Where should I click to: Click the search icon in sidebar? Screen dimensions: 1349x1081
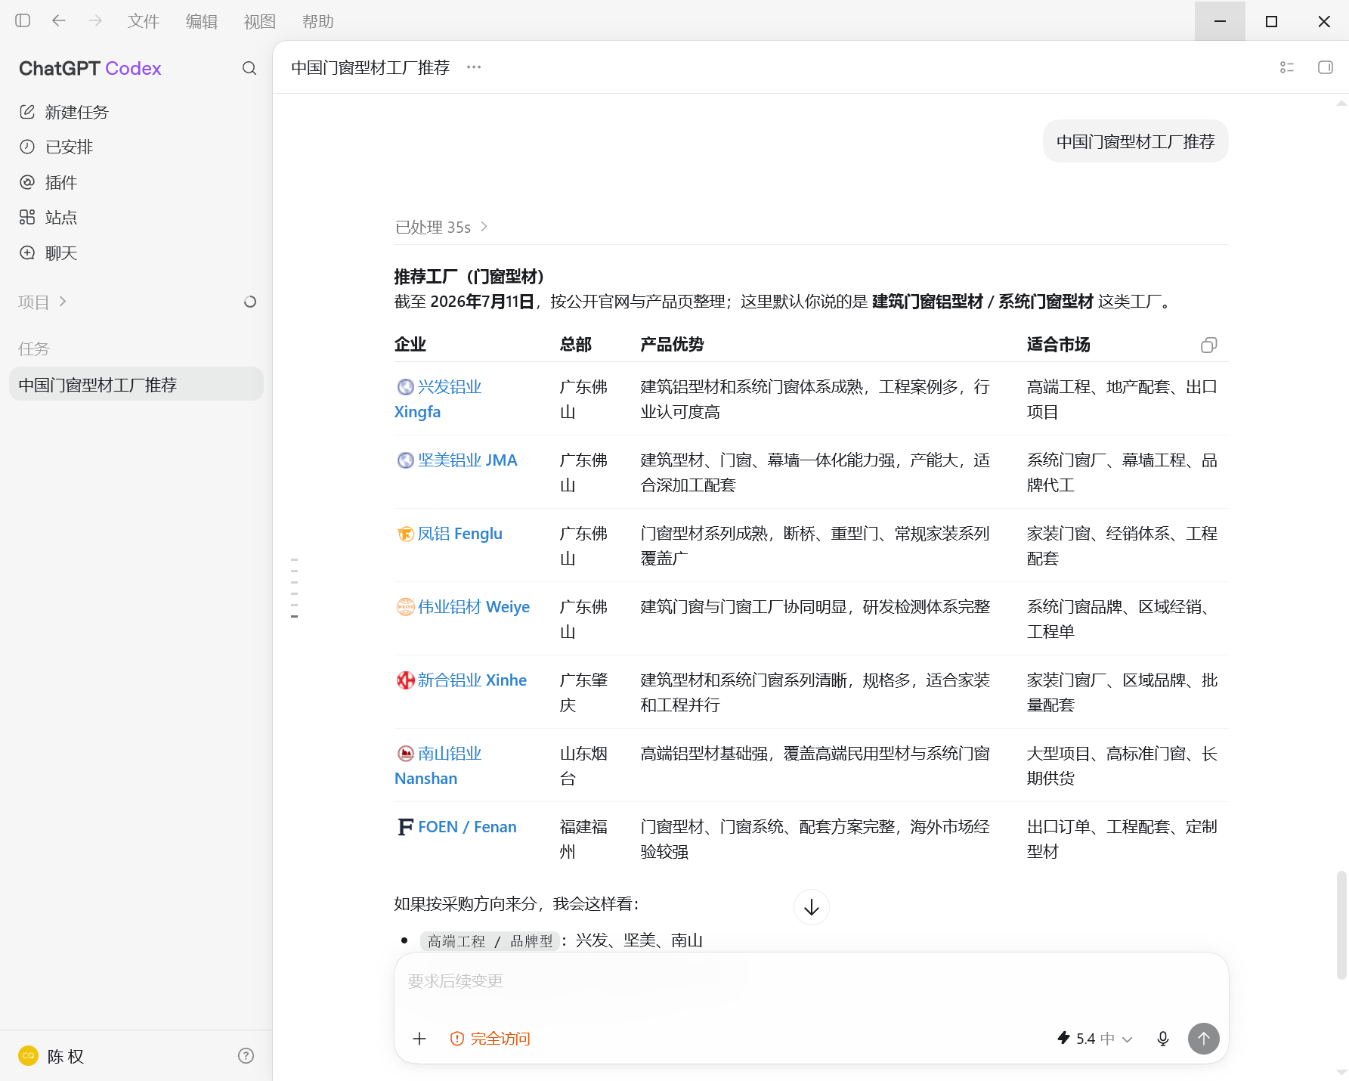tap(249, 69)
